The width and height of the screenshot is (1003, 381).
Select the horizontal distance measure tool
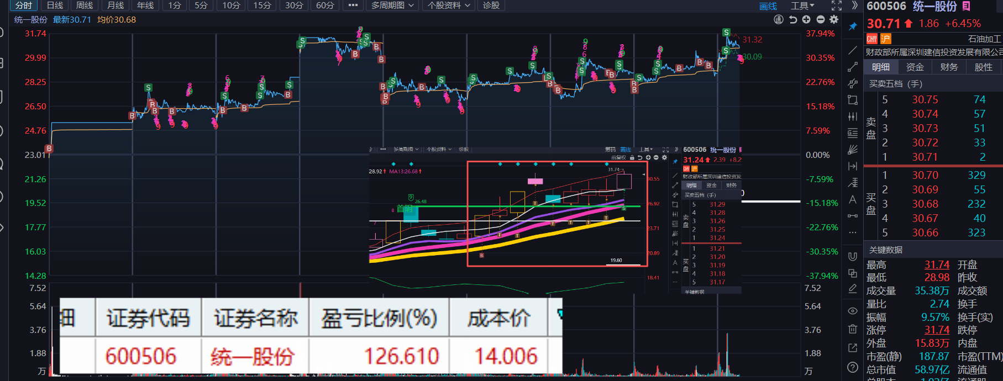[x=853, y=216]
